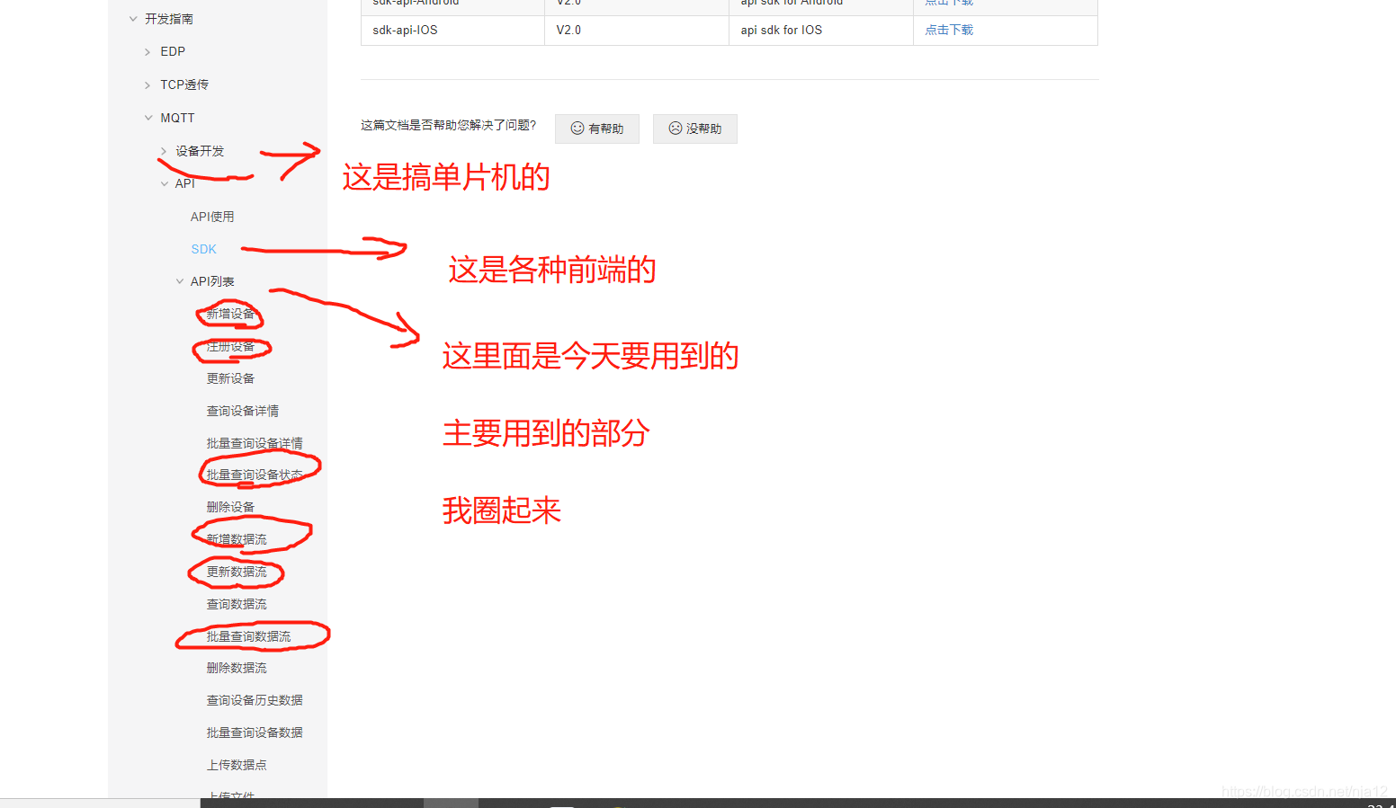Click the 没帮助 feedback button
This screenshot has height=808, width=1396.
click(x=695, y=129)
